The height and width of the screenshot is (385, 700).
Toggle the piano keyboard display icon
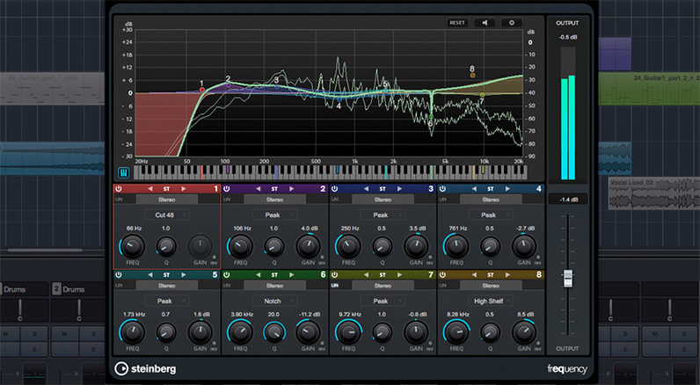(x=124, y=172)
